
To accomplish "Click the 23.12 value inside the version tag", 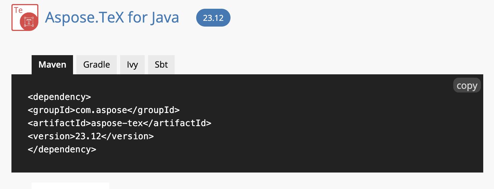I will tap(87, 136).
